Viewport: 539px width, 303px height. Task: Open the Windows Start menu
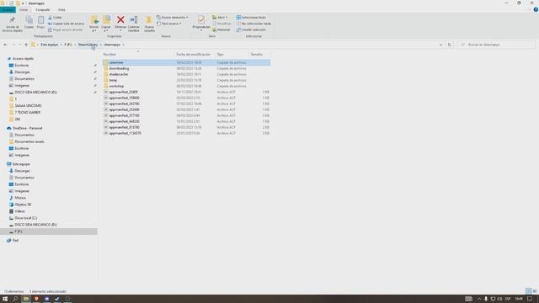[x=5, y=299]
